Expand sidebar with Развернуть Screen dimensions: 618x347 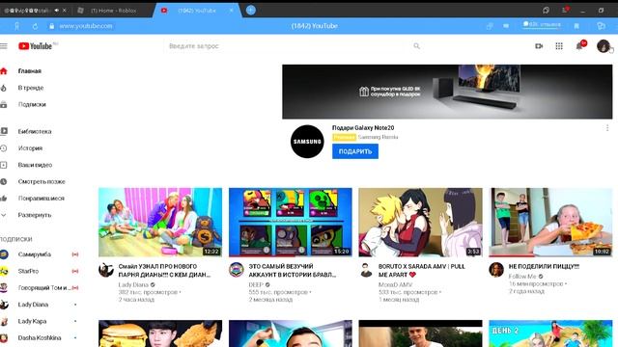point(35,215)
